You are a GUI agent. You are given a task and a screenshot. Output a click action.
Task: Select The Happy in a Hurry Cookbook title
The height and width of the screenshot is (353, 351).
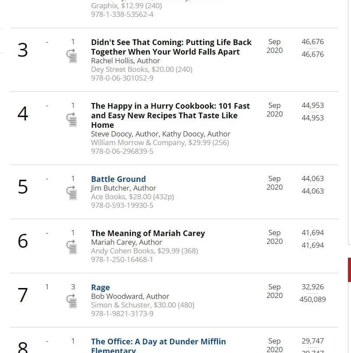click(170, 115)
